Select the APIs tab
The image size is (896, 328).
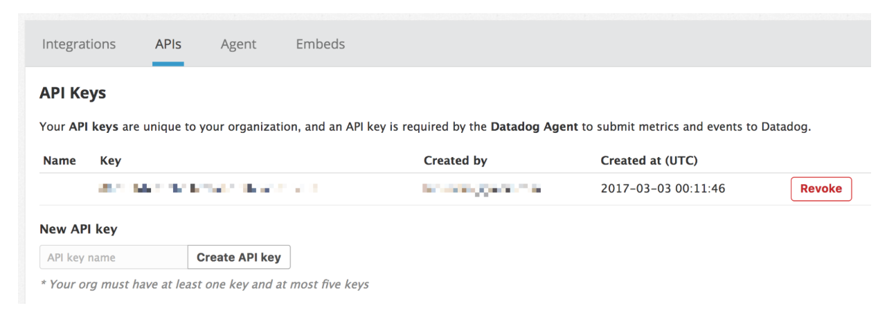tap(168, 44)
